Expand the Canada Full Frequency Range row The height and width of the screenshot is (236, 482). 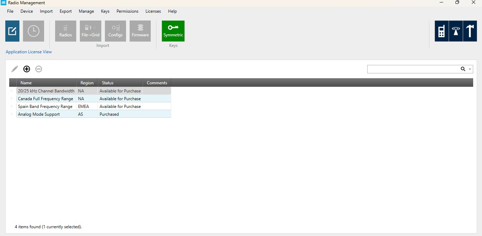[12, 98]
